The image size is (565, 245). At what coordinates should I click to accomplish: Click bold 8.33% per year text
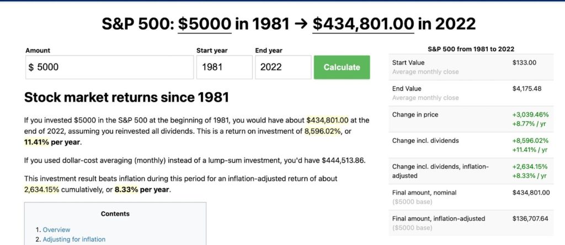[x=142, y=189]
